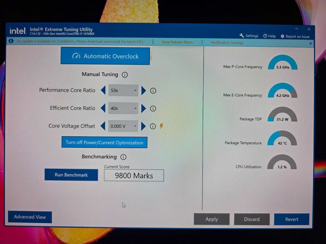
Task: Switch to Advanced View
Action: coord(30,217)
